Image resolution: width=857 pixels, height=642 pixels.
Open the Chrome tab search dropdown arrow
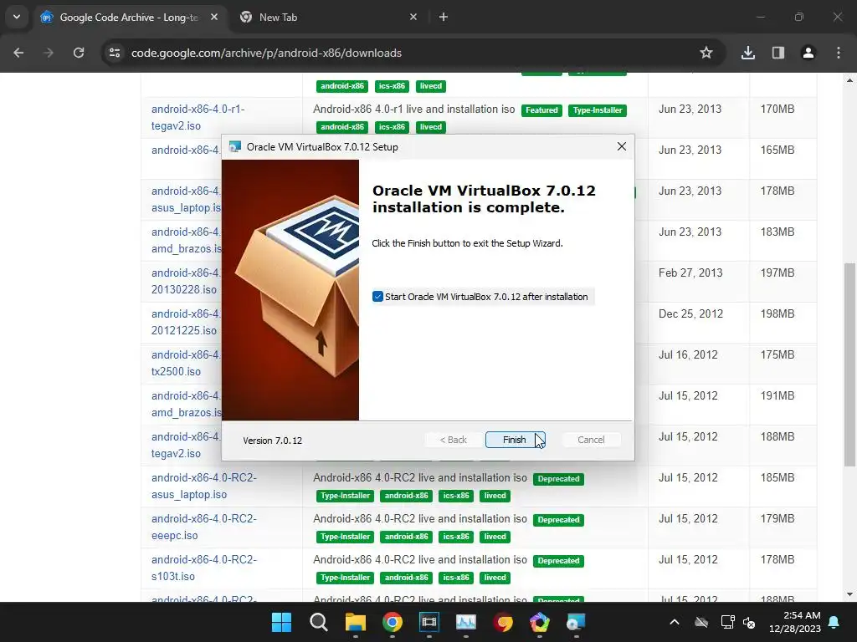pos(17,17)
